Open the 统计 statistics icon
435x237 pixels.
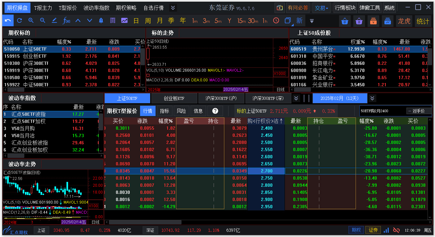[x=423, y=21]
